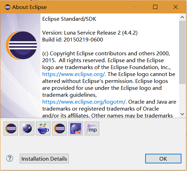
Task: Open Installation Details
Action: tap(44, 159)
